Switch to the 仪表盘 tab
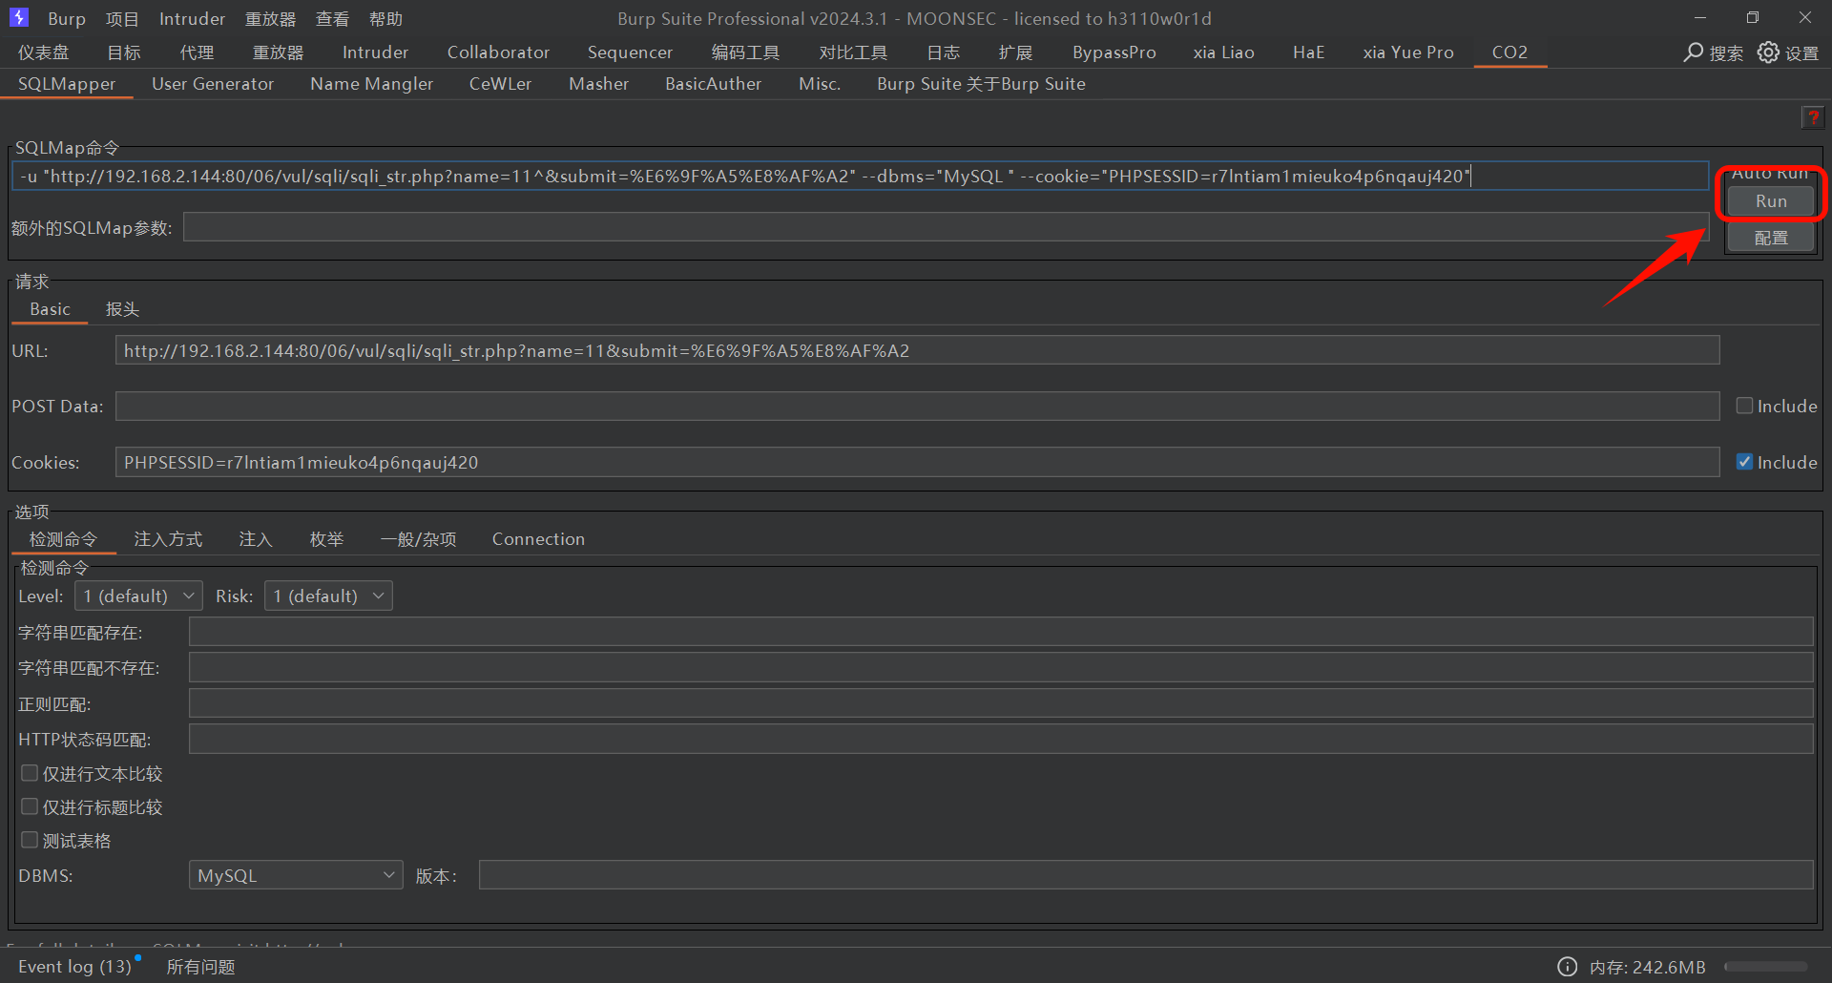This screenshot has width=1832, height=983. pos(43,52)
